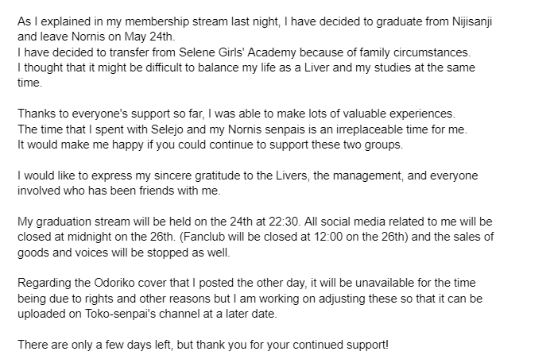Click the phrase 'irreplaceable time for me'

pyautogui.click(x=401, y=129)
